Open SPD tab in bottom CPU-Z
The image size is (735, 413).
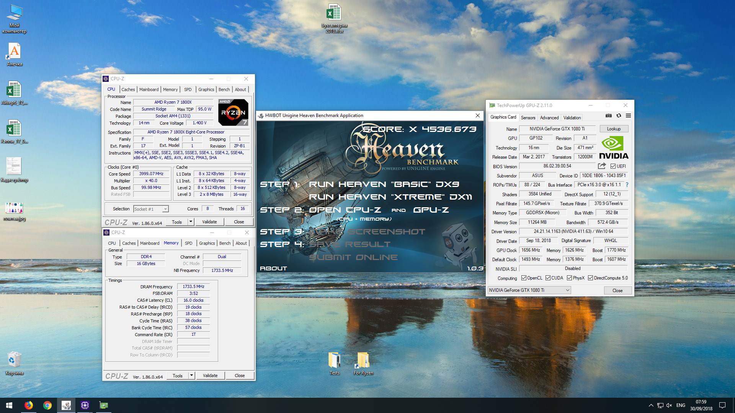(x=188, y=243)
